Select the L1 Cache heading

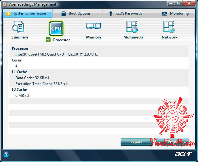point(20,72)
